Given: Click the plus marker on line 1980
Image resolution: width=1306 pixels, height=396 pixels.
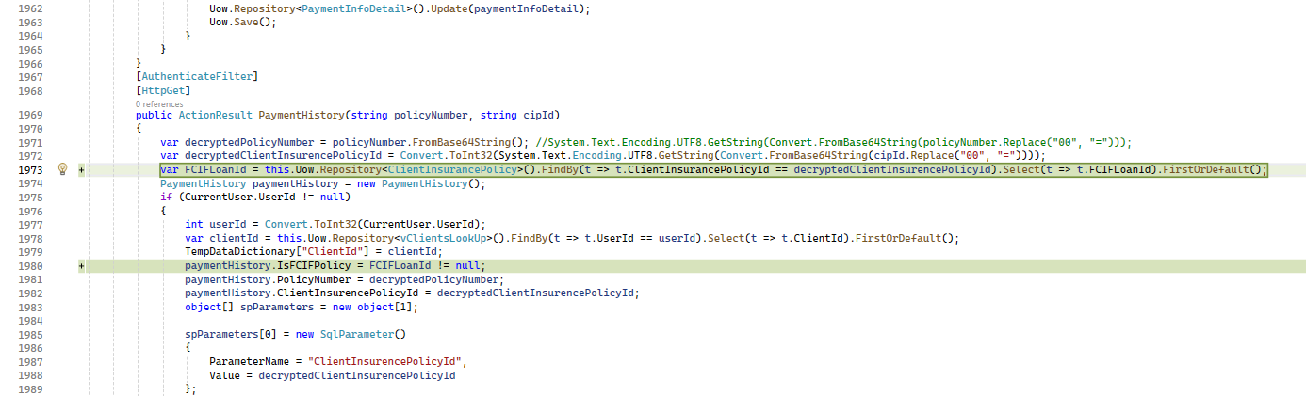Looking at the screenshot, I should coord(82,266).
